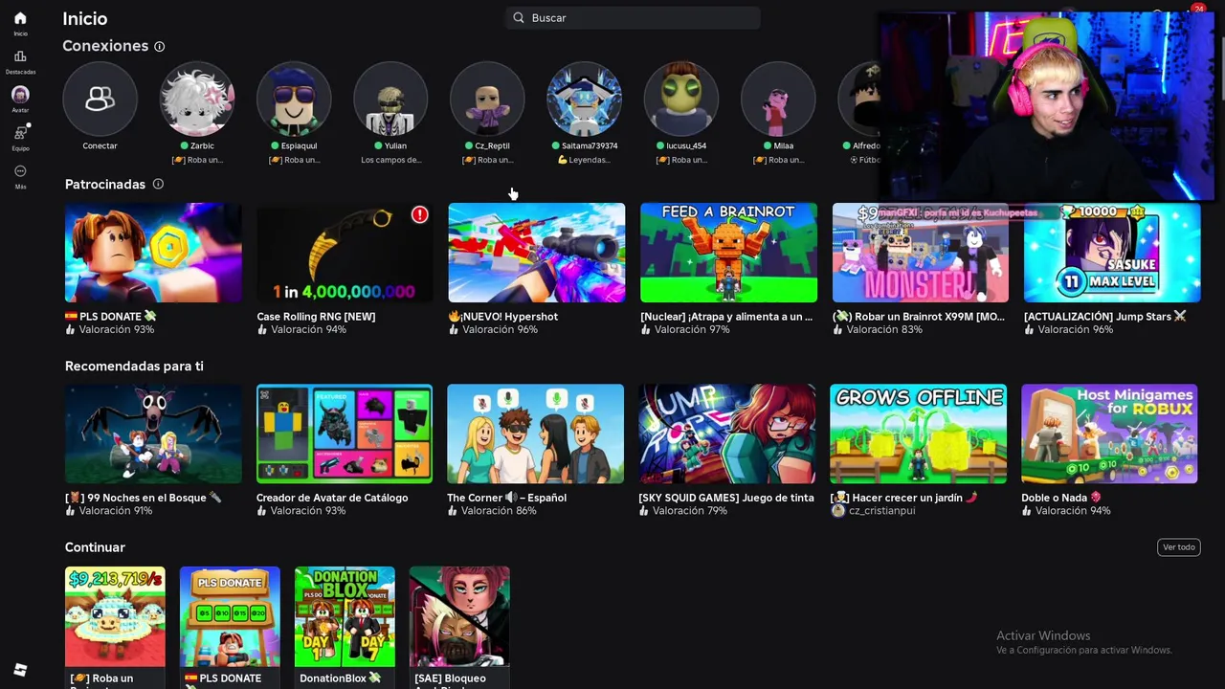Open SKY SQUID GAMES thumbnail
This screenshot has width=1225, height=689.
[727, 433]
